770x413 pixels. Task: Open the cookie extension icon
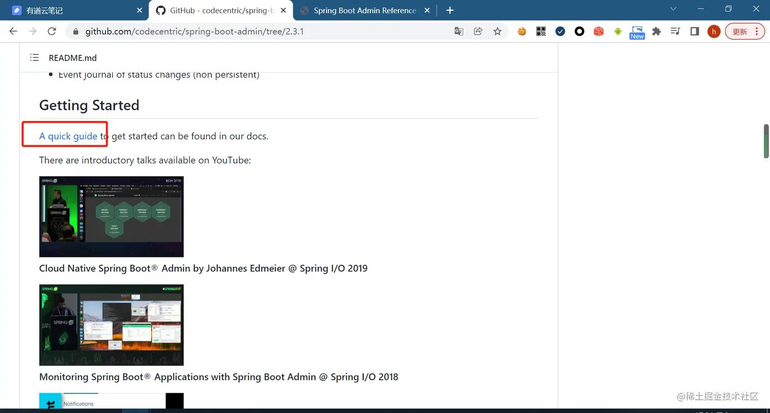(521, 31)
